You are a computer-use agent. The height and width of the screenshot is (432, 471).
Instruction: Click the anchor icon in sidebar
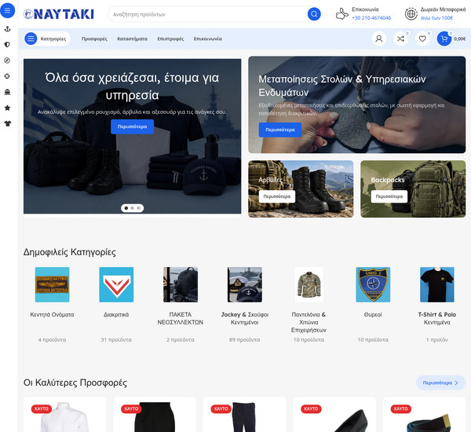(x=8, y=29)
